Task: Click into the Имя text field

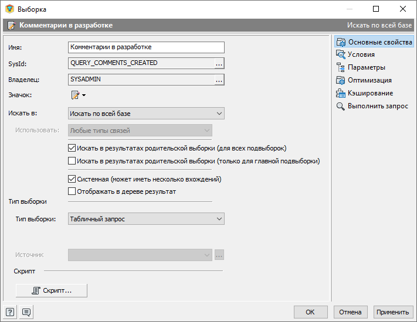Action: pos(147,47)
